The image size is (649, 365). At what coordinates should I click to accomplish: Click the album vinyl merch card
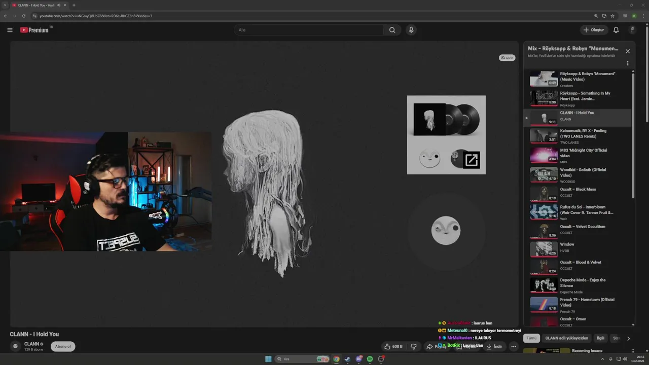[446, 135]
